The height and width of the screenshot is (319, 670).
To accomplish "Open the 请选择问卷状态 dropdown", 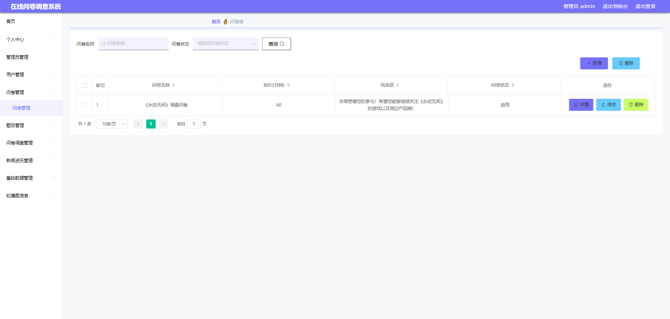I will (x=225, y=44).
